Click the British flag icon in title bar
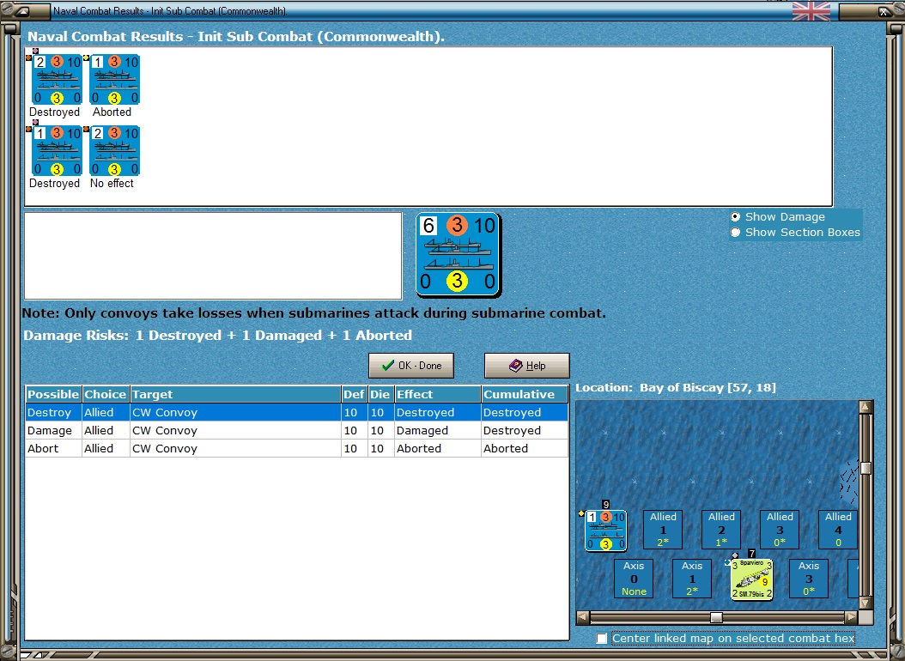The height and width of the screenshot is (661, 905). tap(811, 11)
